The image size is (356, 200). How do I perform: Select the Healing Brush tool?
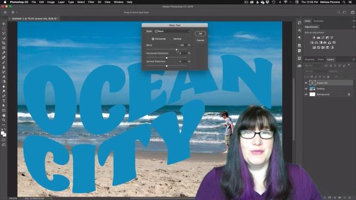click(x=4, y=57)
